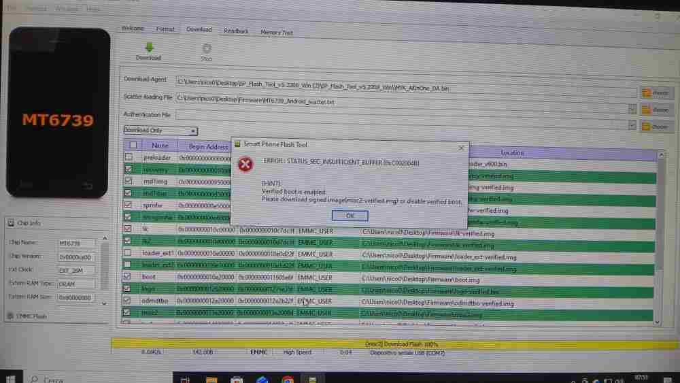Screen dimensions: 680x383
Task: Click the EMMC Flash icon
Action: [9, 316]
